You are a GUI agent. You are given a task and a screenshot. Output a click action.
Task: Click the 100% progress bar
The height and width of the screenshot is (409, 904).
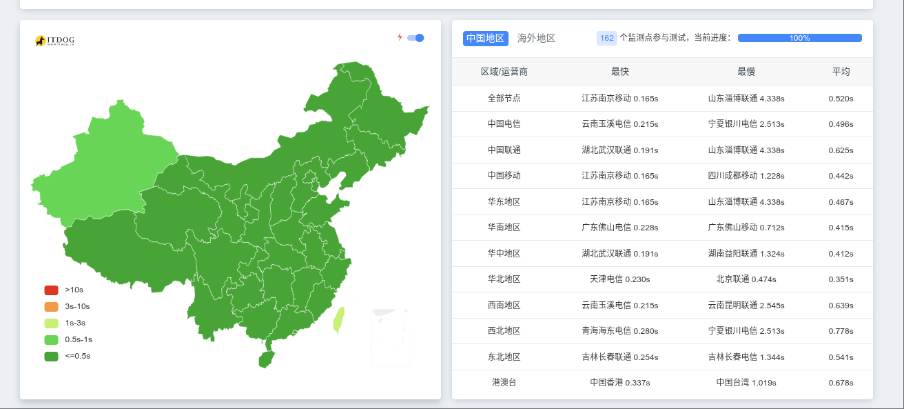(x=799, y=38)
